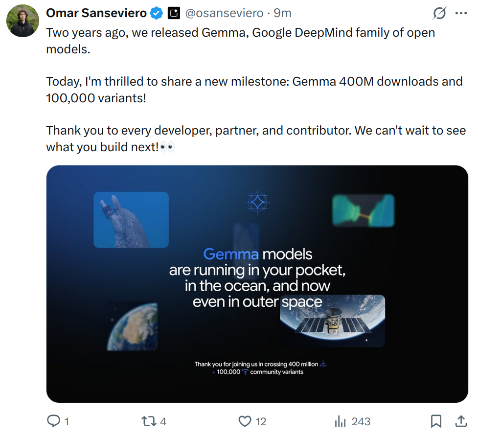Click the Grok explain-post icon
This screenshot has width=478, height=436.
coord(439,13)
